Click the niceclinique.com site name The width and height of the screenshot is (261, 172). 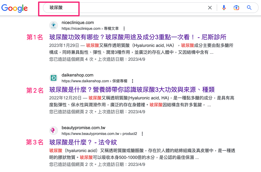[x=78, y=22]
